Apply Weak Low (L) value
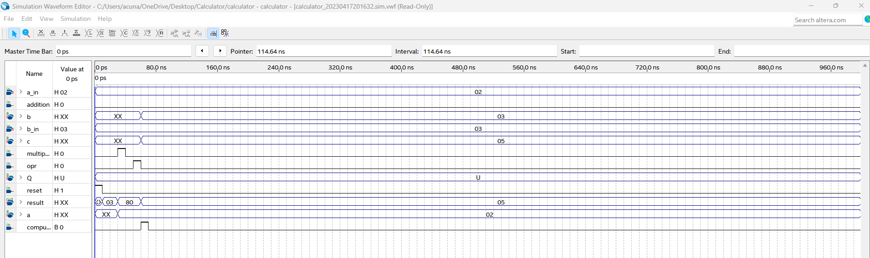This screenshot has height=258, width=870. [88, 33]
